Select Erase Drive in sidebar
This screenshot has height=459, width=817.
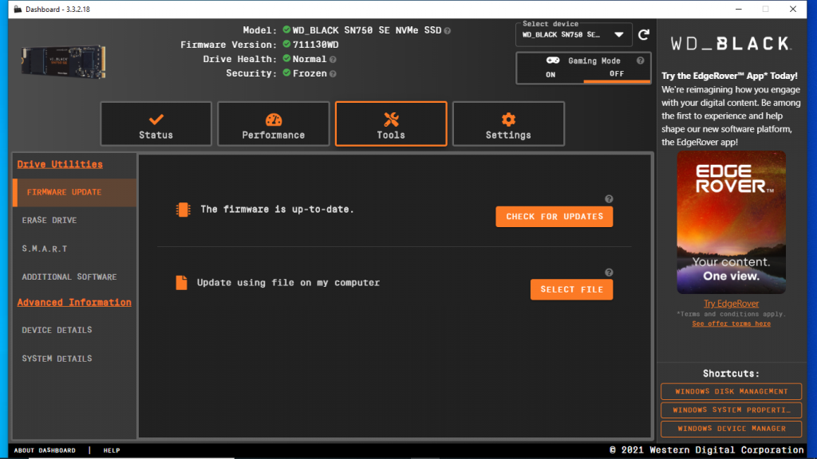click(x=49, y=220)
